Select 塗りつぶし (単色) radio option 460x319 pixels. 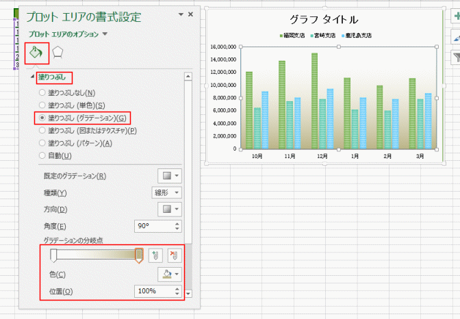(x=43, y=105)
